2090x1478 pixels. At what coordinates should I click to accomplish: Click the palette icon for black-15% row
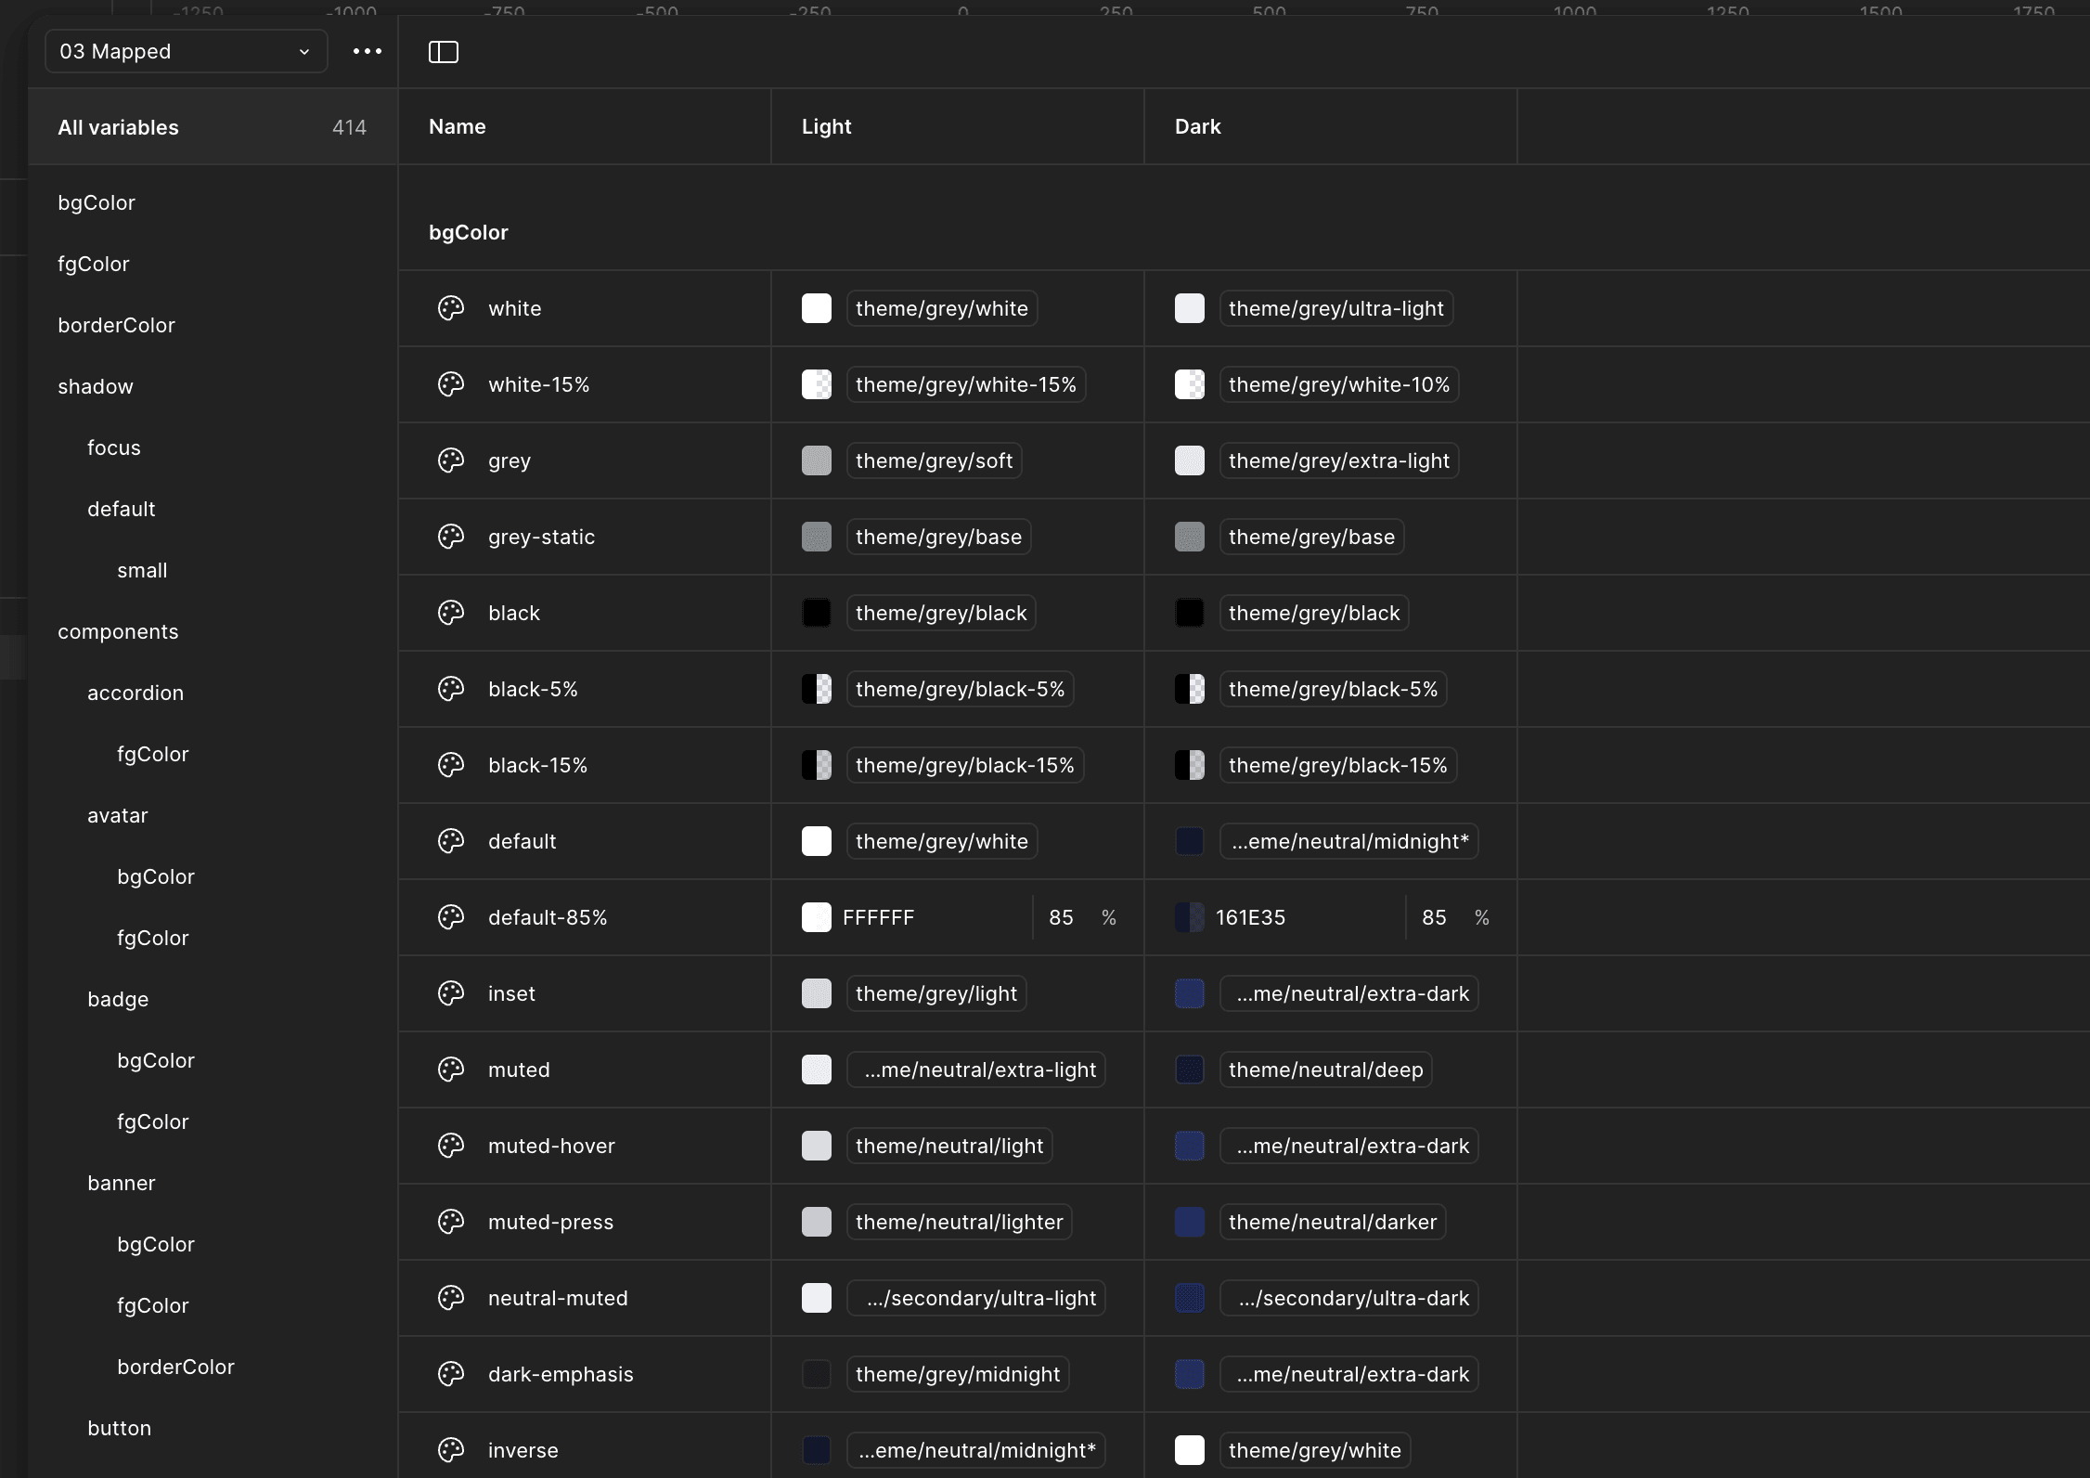pos(451,765)
